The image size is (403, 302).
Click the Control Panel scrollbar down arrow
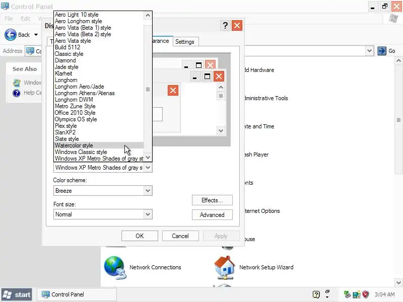[398, 282]
